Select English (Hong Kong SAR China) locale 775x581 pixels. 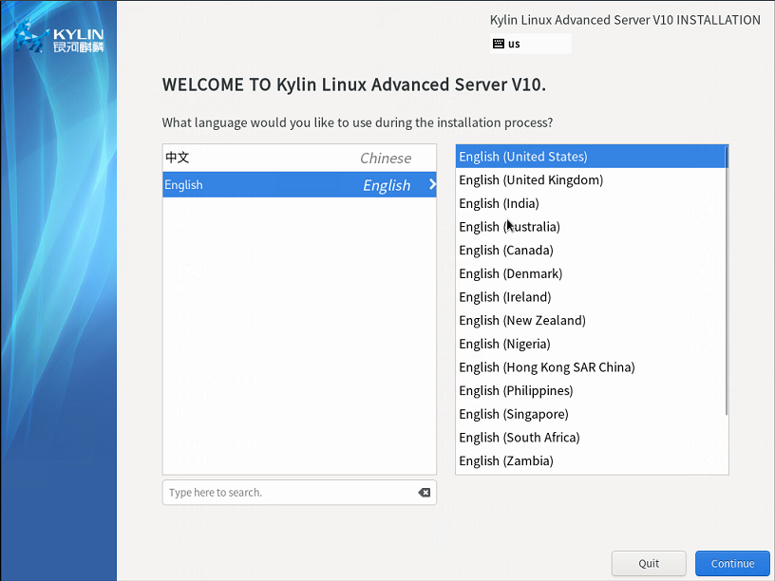(591, 367)
